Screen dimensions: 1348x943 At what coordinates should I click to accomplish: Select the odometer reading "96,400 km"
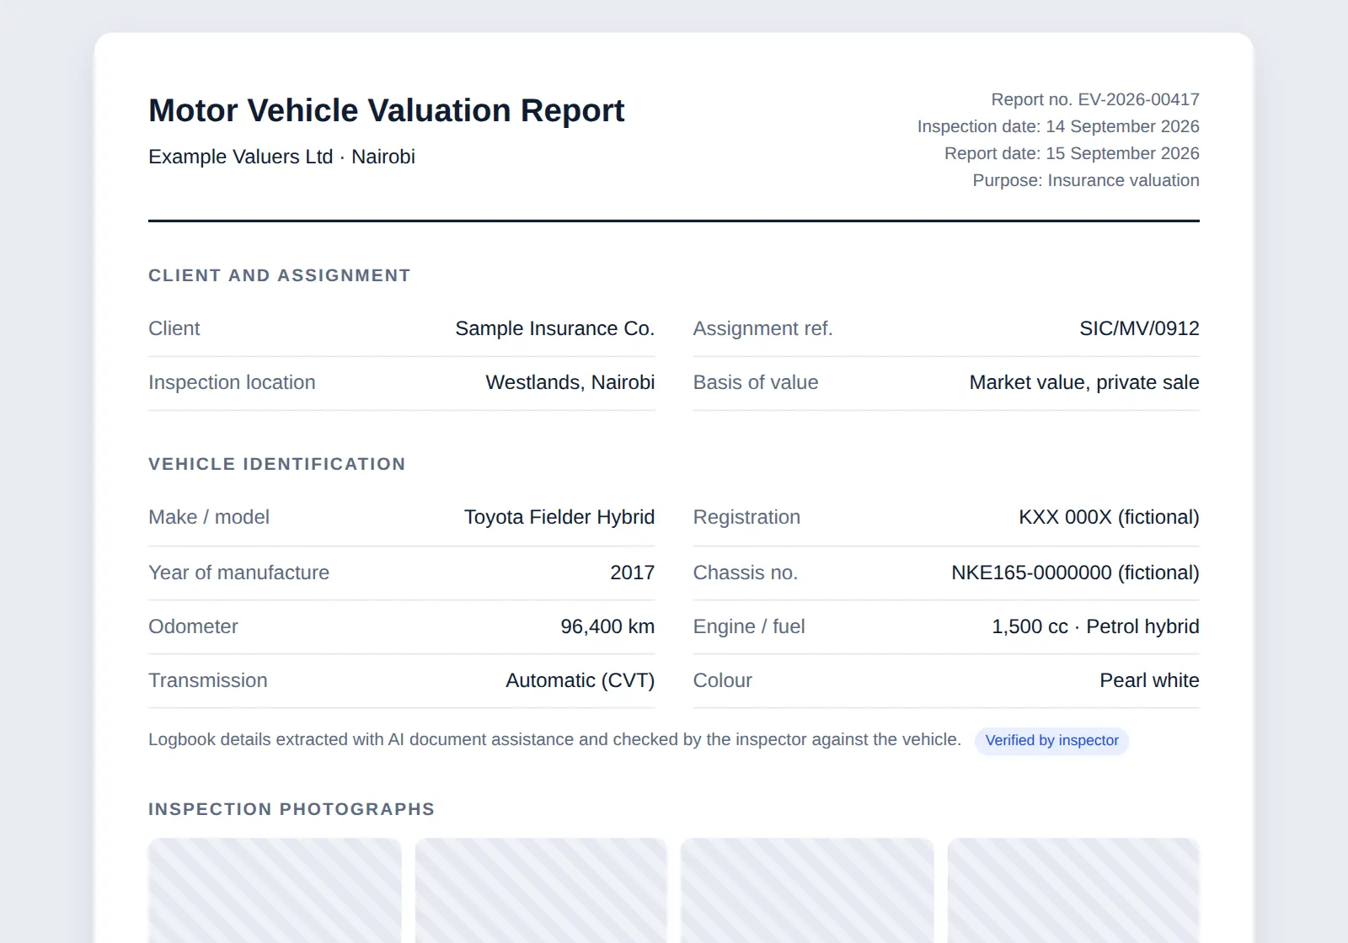pos(607,626)
